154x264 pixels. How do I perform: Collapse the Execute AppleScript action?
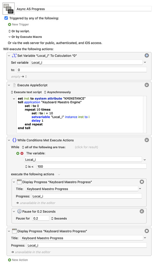(x=9, y=85)
